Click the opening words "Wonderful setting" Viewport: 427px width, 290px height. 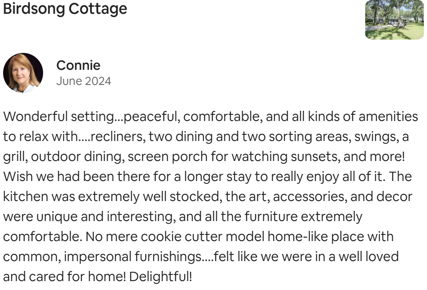(x=59, y=117)
